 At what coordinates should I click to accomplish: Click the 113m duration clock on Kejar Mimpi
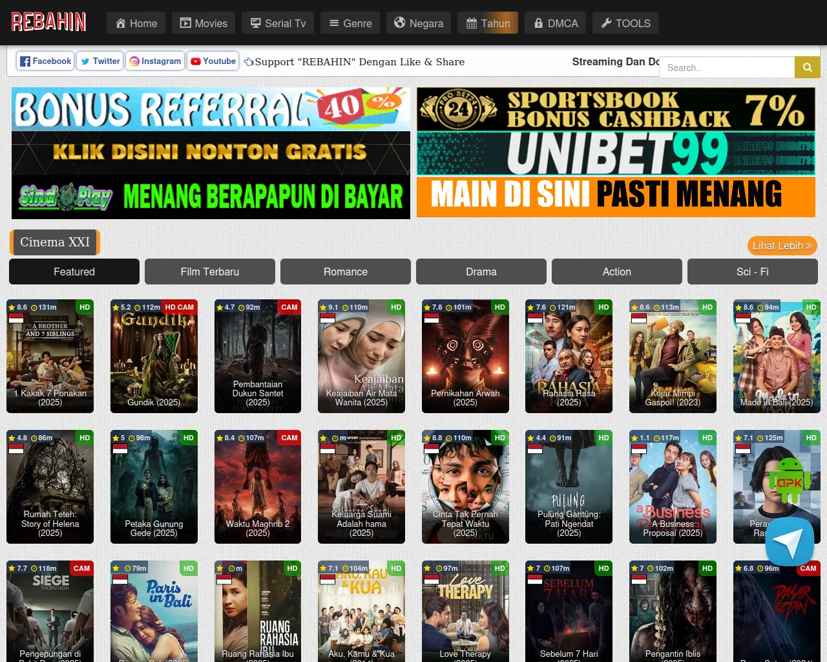(665, 307)
